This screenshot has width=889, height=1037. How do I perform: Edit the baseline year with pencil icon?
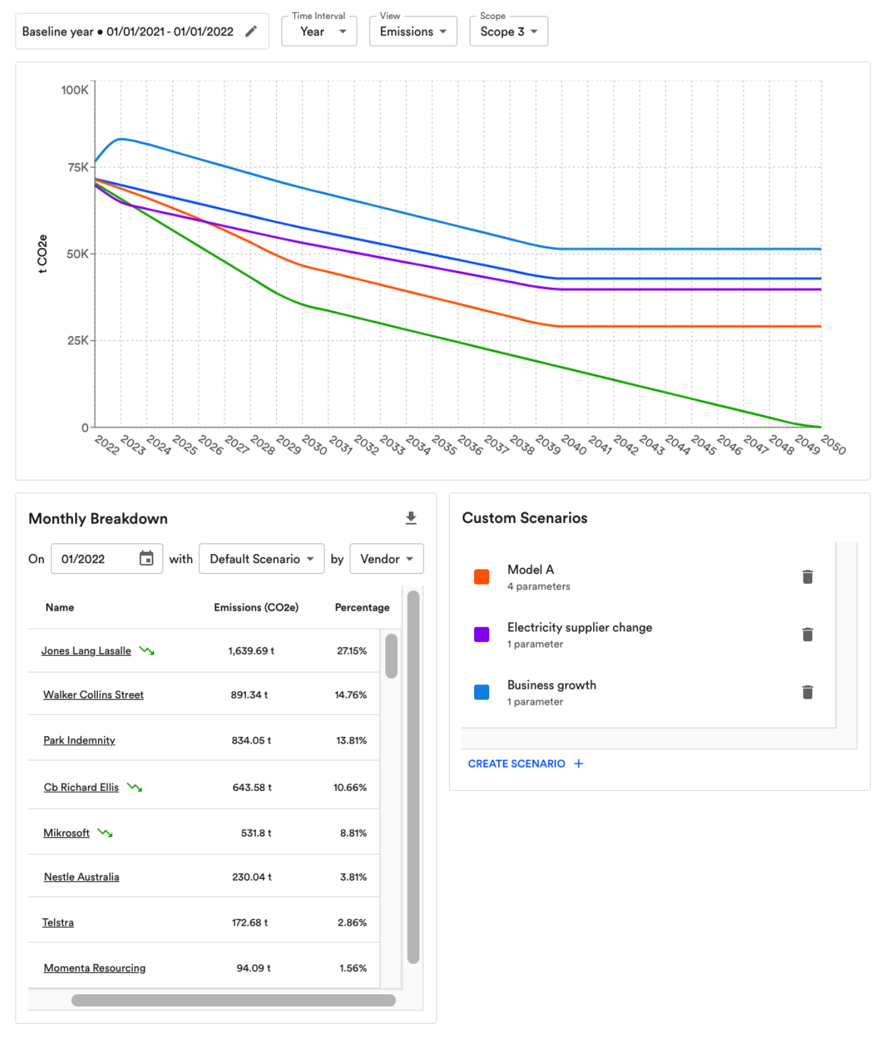coord(251,32)
